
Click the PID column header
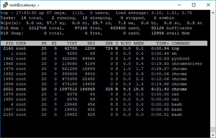(x=10, y=43)
